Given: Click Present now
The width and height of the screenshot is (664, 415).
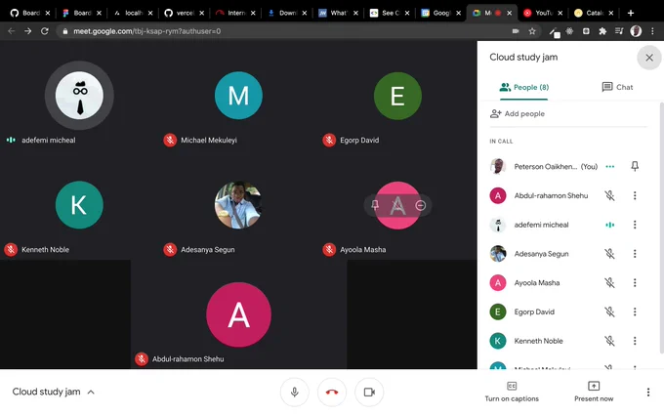Looking at the screenshot, I should [x=594, y=392].
